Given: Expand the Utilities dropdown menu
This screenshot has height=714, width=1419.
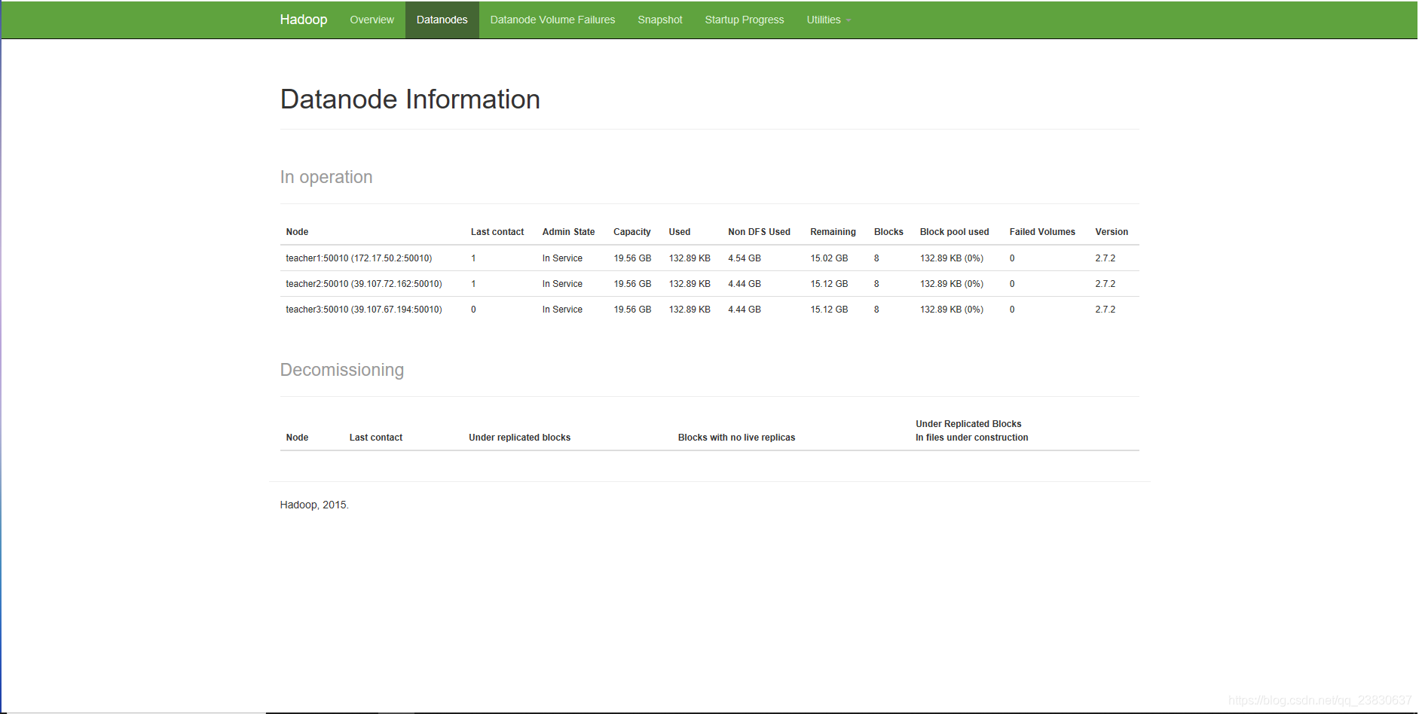Looking at the screenshot, I should click(x=828, y=20).
